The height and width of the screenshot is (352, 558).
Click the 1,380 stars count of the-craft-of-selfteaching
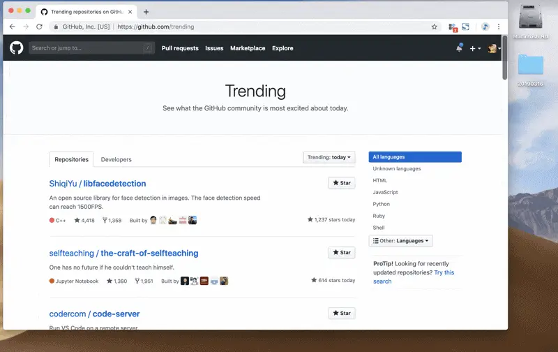pyautogui.click(x=116, y=281)
